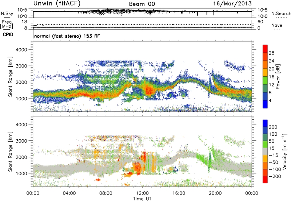This screenshot has width=291, height=201.
Task: Click the '1000' tick on the power panel
Action: (21, 98)
